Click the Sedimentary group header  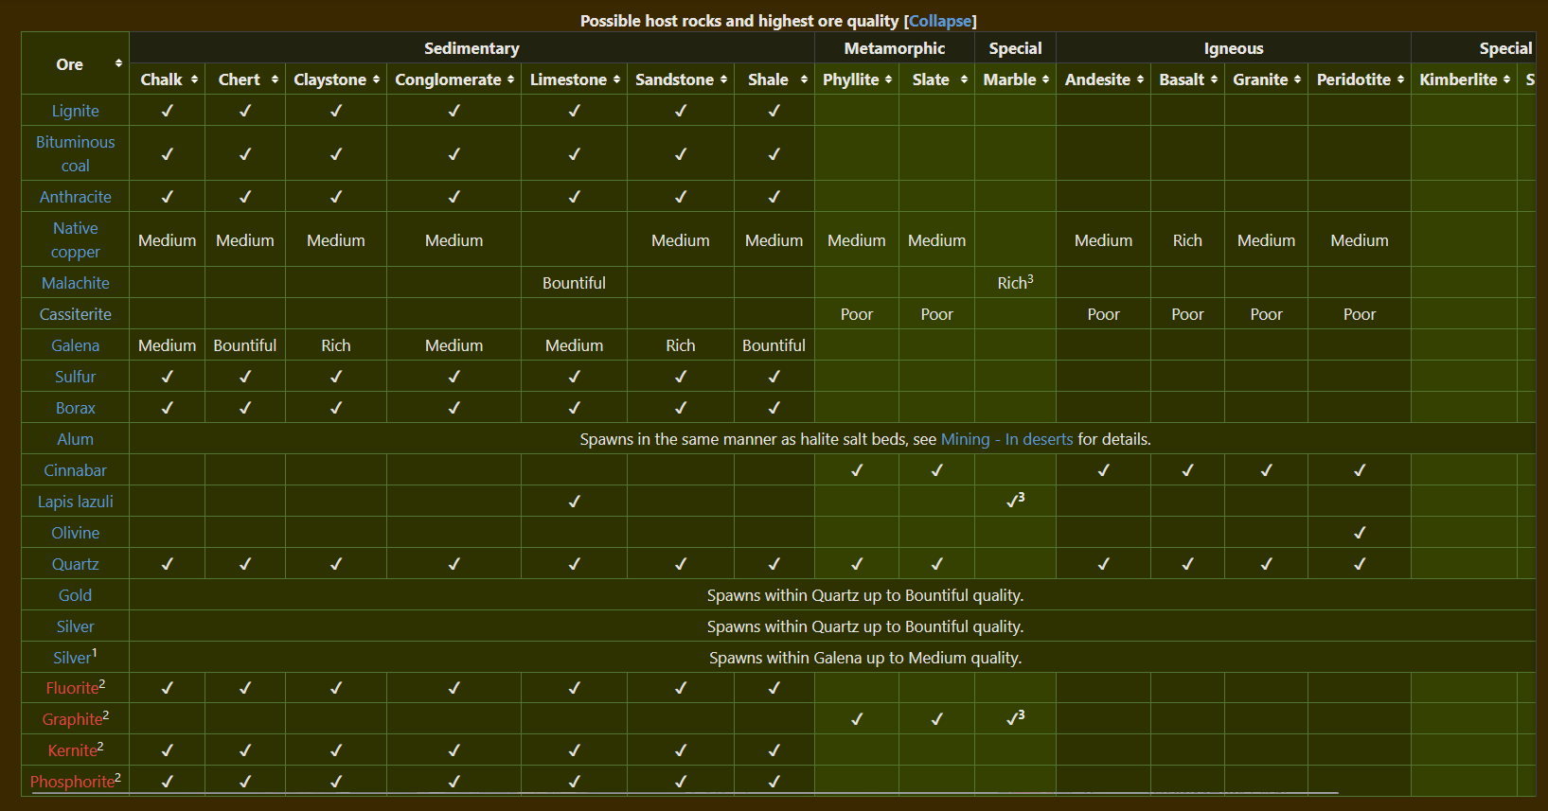point(472,48)
